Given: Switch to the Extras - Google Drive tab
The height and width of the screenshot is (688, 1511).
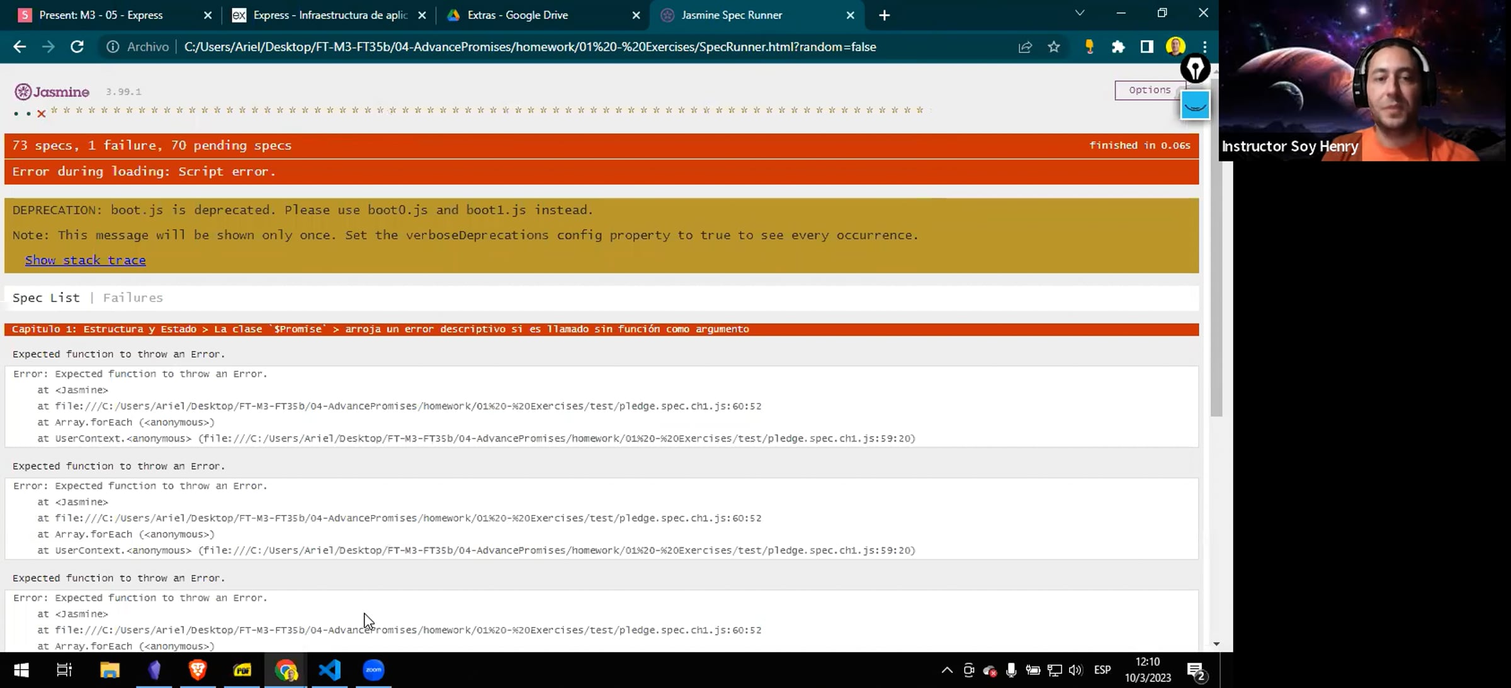Looking at the screenshot, I should [x=518, y=15].
